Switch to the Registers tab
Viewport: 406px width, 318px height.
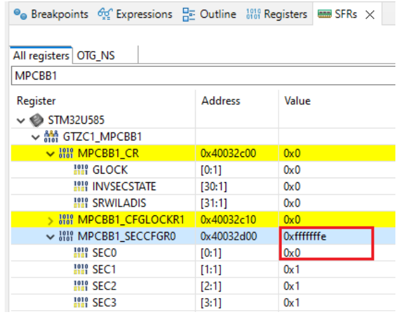coord(277,14)
